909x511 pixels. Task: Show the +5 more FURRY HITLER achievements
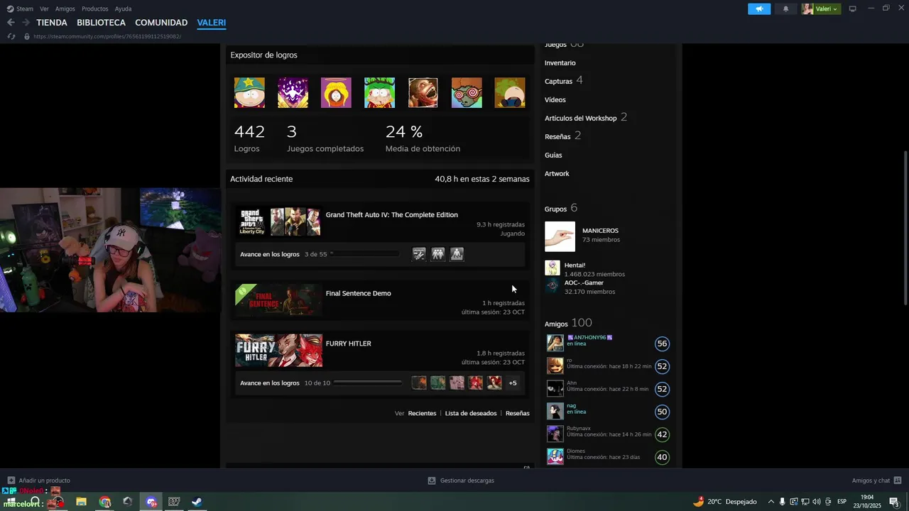(x=513, y=383)
